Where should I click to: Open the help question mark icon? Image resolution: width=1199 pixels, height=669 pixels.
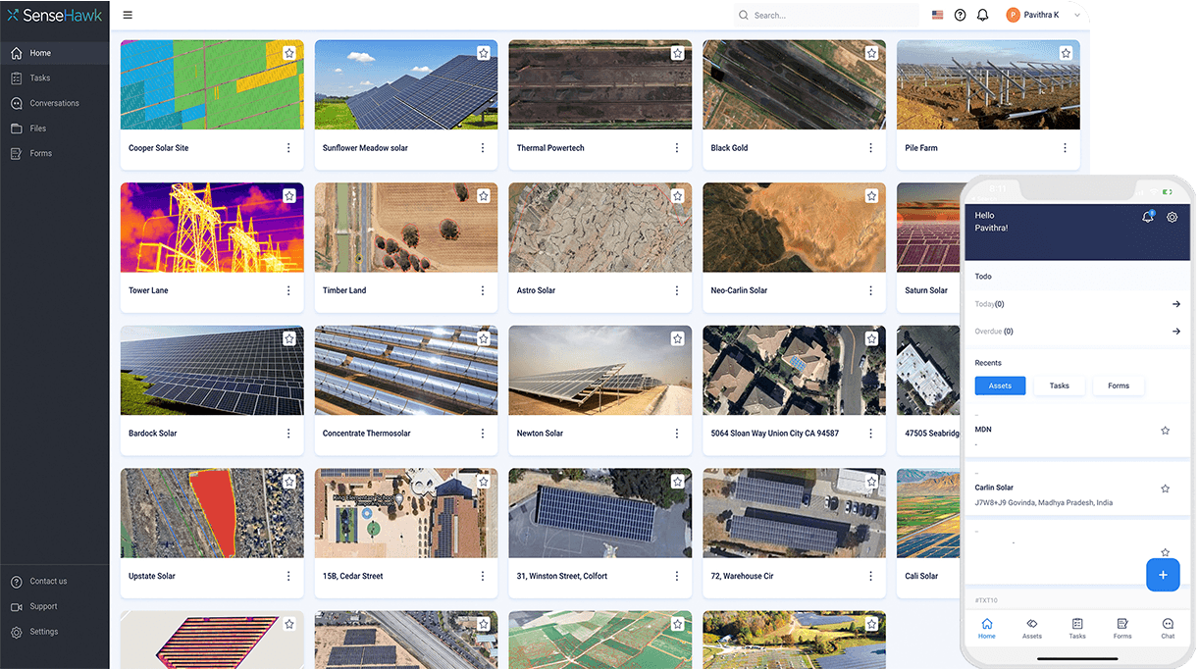tap(960, 16)
